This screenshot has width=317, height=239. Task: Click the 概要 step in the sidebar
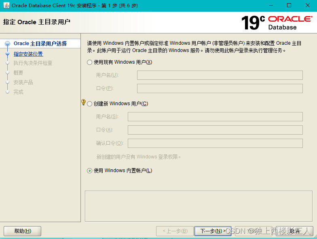(19, 73)
